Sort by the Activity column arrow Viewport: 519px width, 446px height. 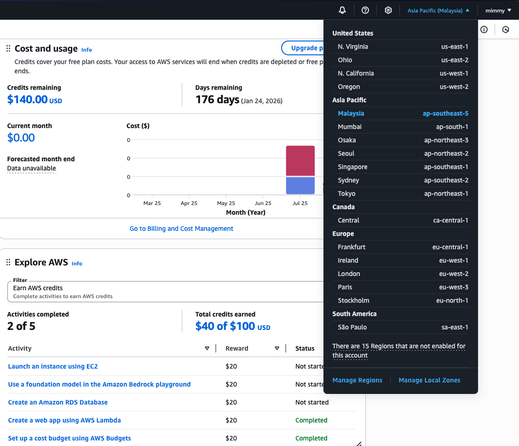(x=207, y=348)
